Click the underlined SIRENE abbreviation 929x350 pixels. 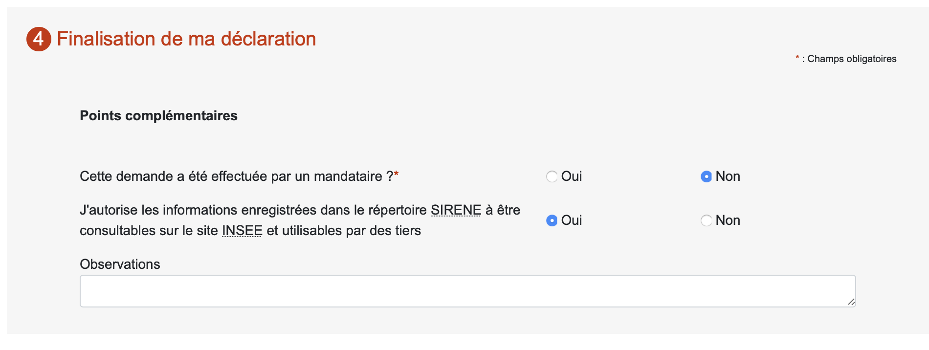coord(456,210)
